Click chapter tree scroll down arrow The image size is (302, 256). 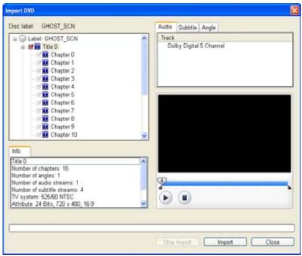144,136
